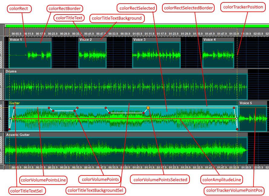Click the colorRectSelected callout label
Screen dimensions: 269x196
(x=137, y=8)
